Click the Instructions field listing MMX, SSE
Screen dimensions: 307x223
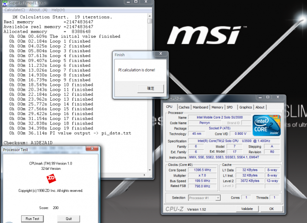coord(234,157)
